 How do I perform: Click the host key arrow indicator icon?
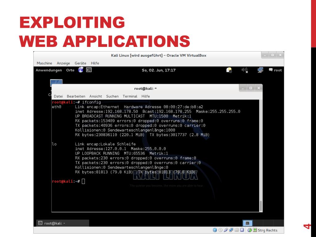tap(255, 230)
